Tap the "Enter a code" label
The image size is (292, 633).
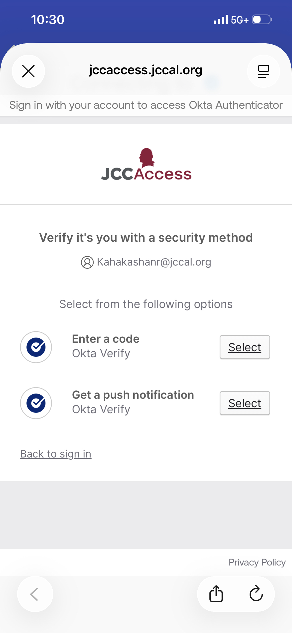(106, 339)
